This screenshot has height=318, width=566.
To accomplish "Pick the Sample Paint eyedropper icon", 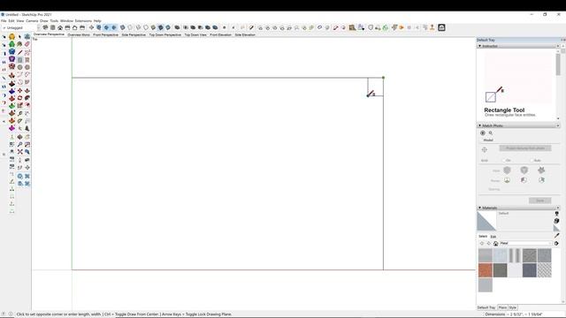I will 556,236.
